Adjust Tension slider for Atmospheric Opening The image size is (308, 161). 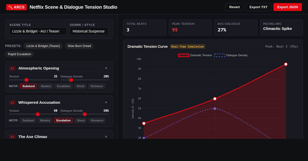(33, 80)
